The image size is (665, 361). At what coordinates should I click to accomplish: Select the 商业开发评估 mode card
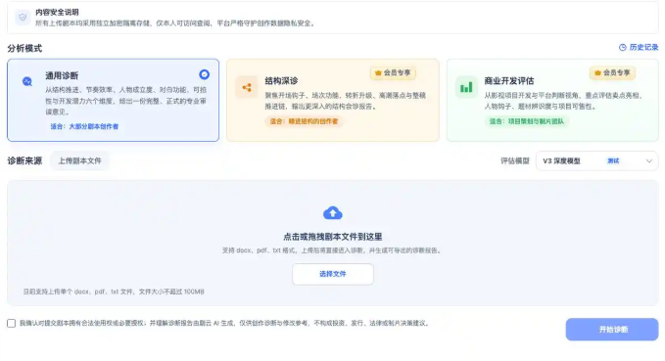point(552,100)
